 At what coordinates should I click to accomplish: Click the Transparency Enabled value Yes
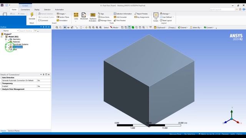click(x=44, y=86)
